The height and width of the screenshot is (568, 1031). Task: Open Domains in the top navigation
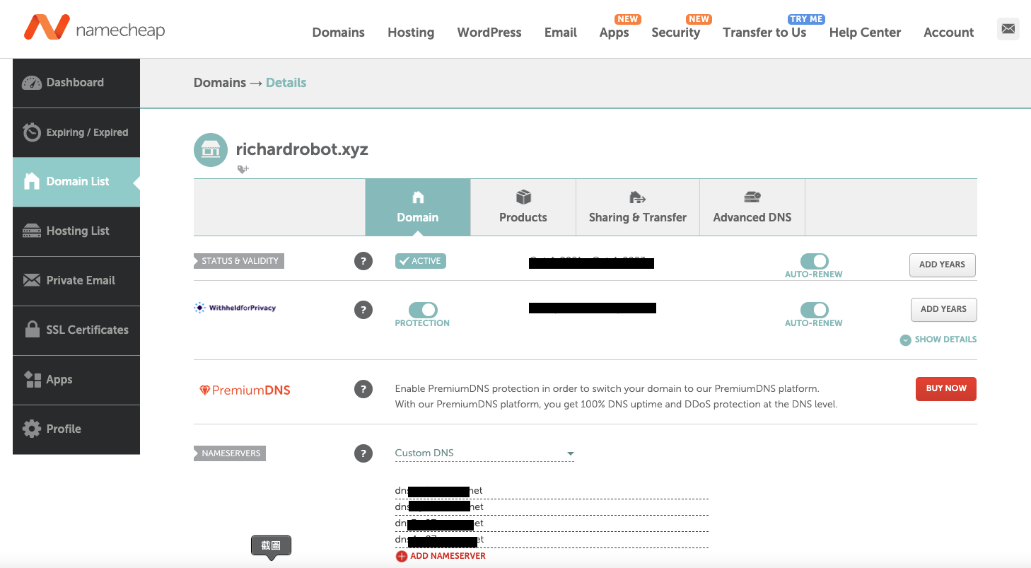339,33
